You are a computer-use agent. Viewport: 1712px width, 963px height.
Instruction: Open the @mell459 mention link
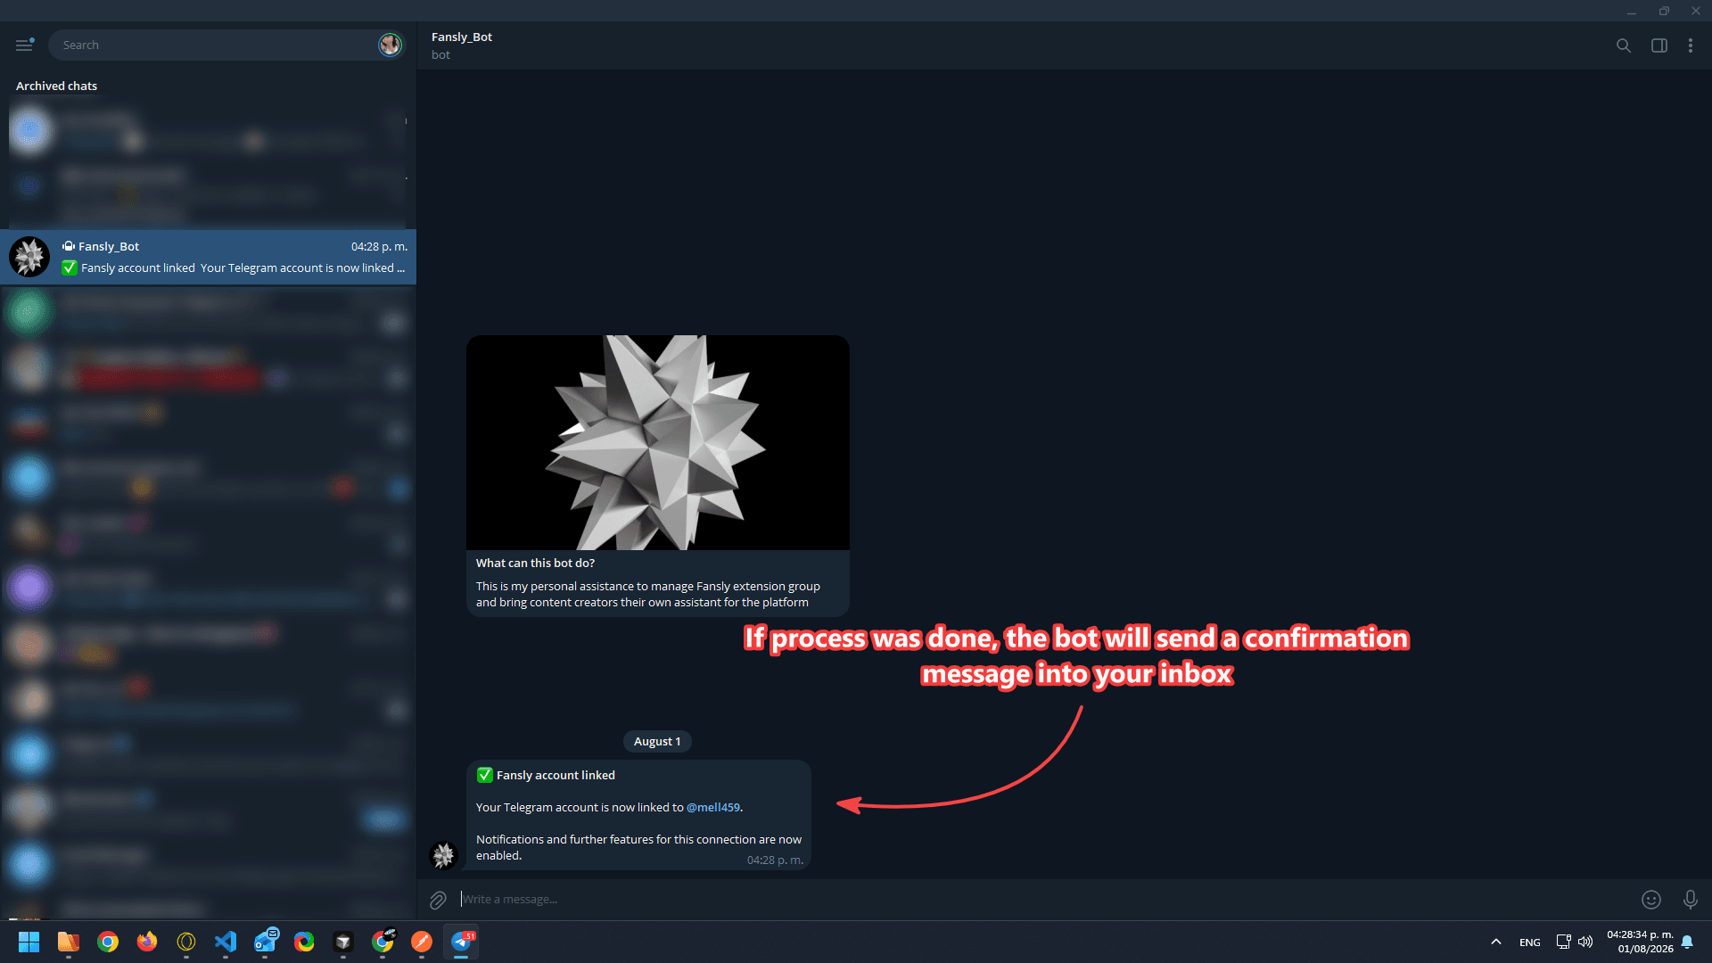[x=713, y=807]
